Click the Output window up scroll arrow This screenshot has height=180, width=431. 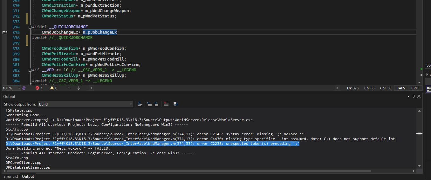(420, 111)
